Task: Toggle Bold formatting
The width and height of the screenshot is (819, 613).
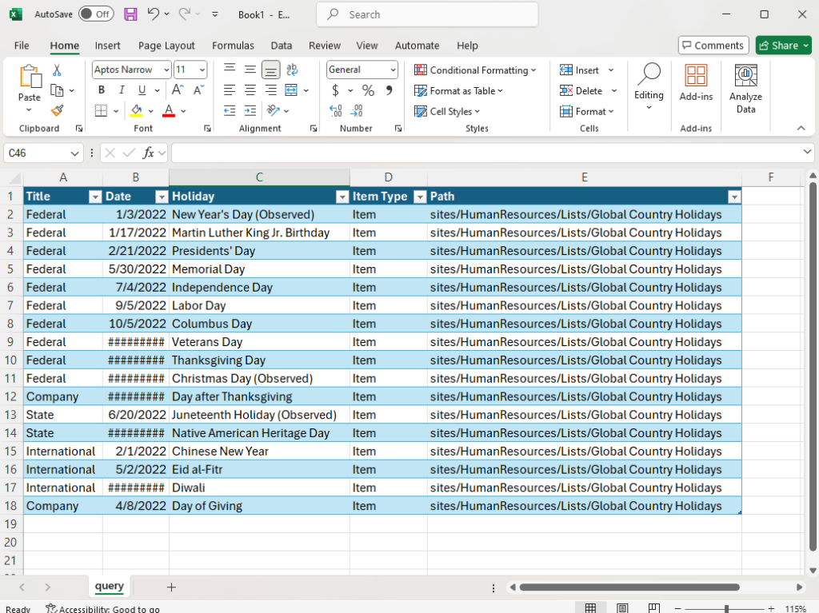Action: (x=102, y=90)
